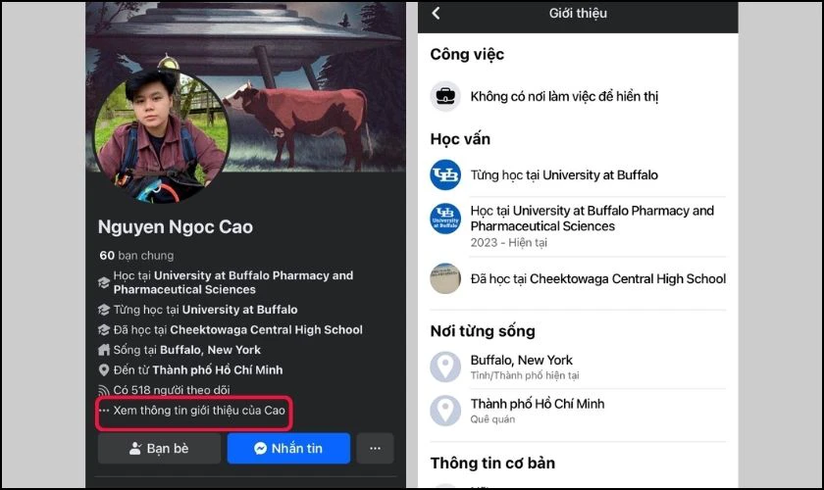Click the Cheektowaga Central High School thumbnail
This screenshot has width=824, height=490.
pos(445,278)
